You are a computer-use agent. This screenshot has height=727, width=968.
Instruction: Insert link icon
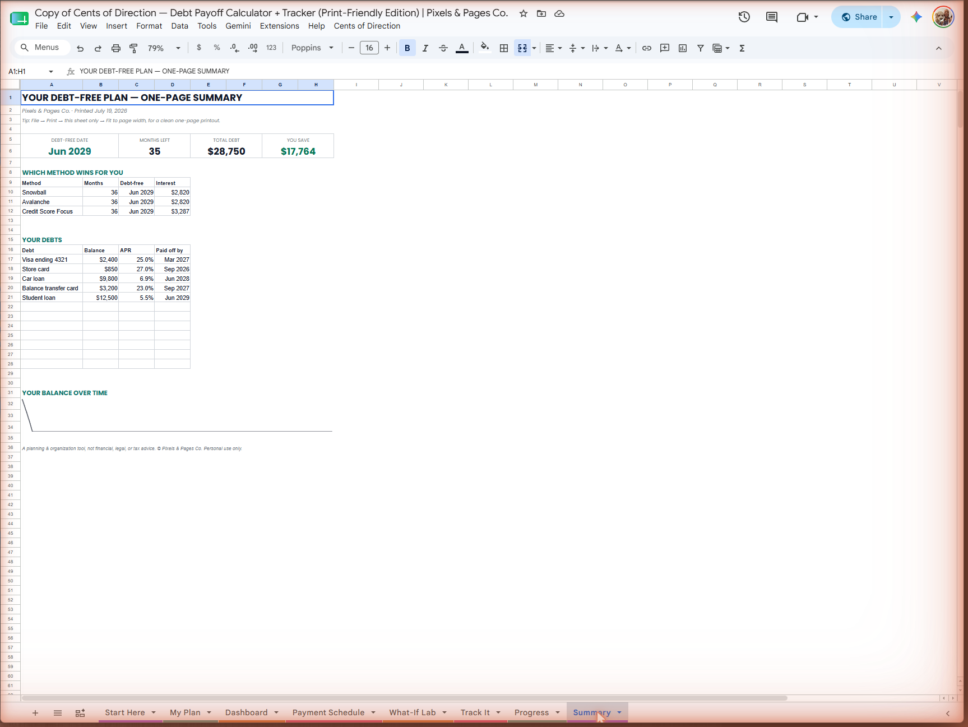[x=647, y=48]
